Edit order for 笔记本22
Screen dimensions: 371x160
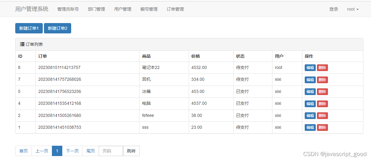[310, 68]
